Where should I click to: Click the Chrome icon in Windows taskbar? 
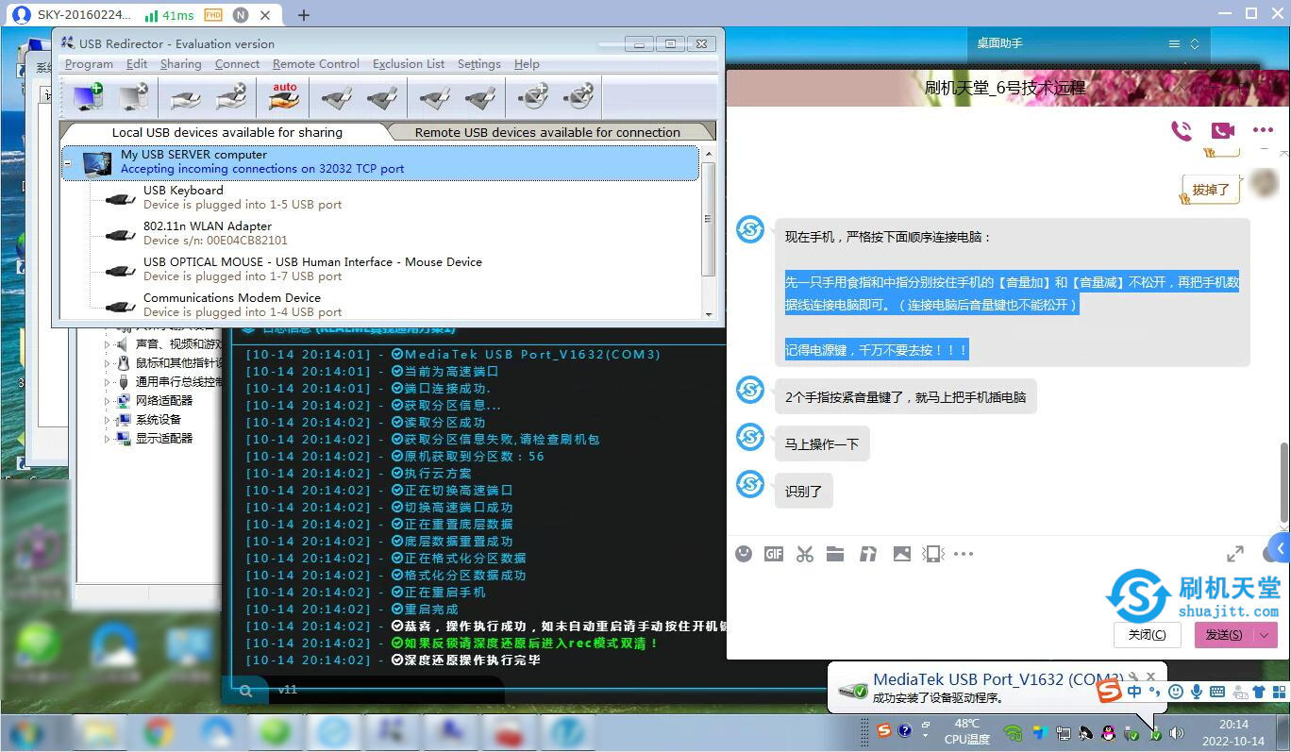click(159, 732)
